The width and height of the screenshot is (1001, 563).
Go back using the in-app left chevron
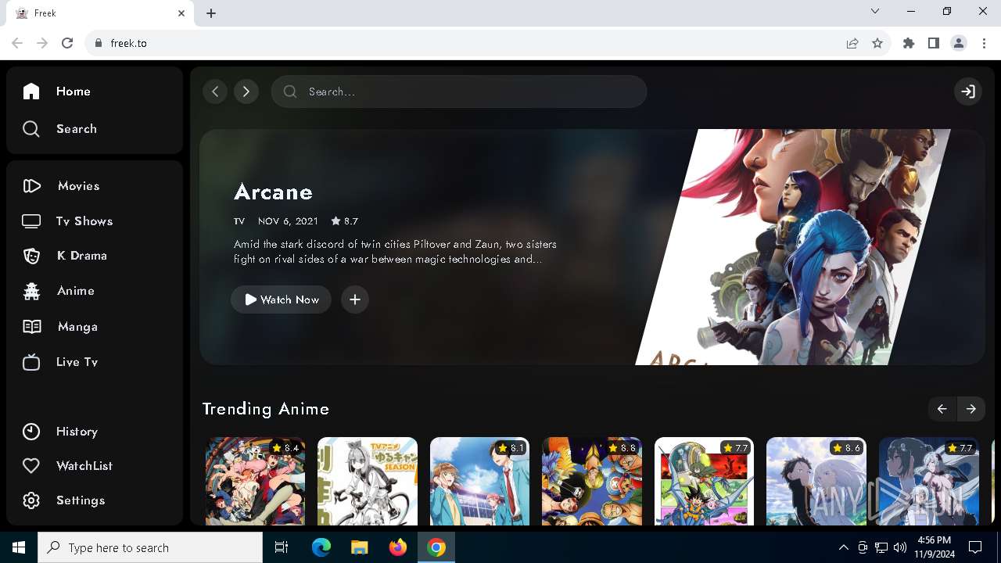215,91
